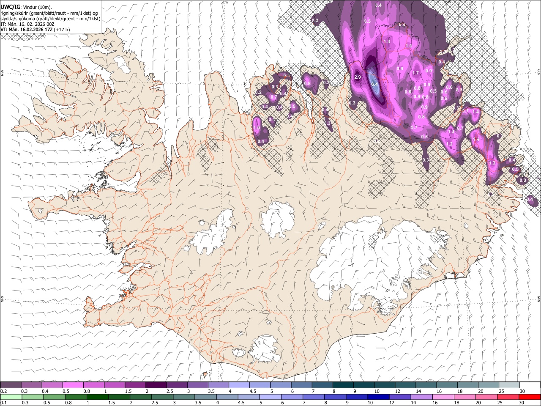Click the 0.1–0.3 palest green rain legend swatch
The height and width of the screenshot is (406, 541).
tap(11, 397)
